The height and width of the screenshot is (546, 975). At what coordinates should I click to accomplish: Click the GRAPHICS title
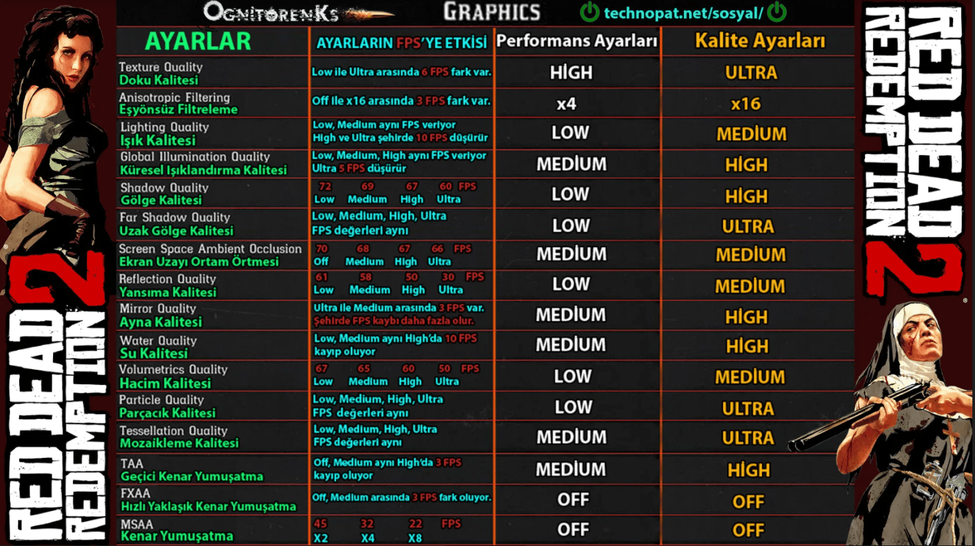(x=491, y=12)
